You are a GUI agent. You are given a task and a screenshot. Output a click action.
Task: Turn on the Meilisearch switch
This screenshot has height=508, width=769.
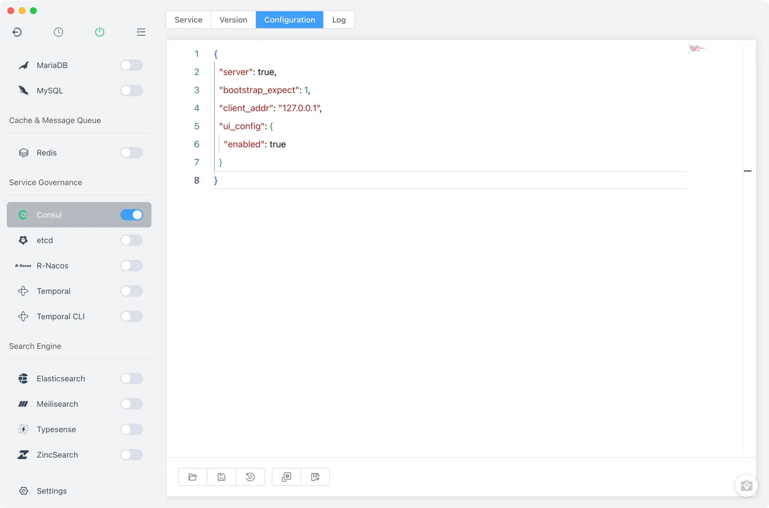pyautogui.click(x=131, y=404)
